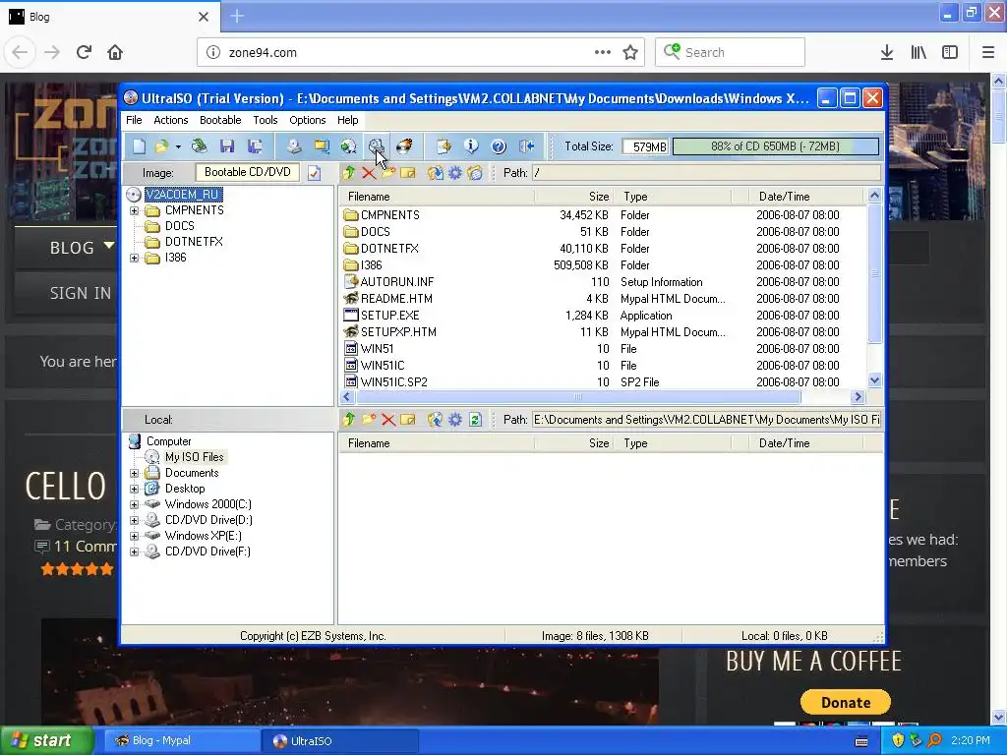Viewport: 1007px width, 755px height.
Task: Select SETUP.EXE in the file list
Action: tap(389, 316)
